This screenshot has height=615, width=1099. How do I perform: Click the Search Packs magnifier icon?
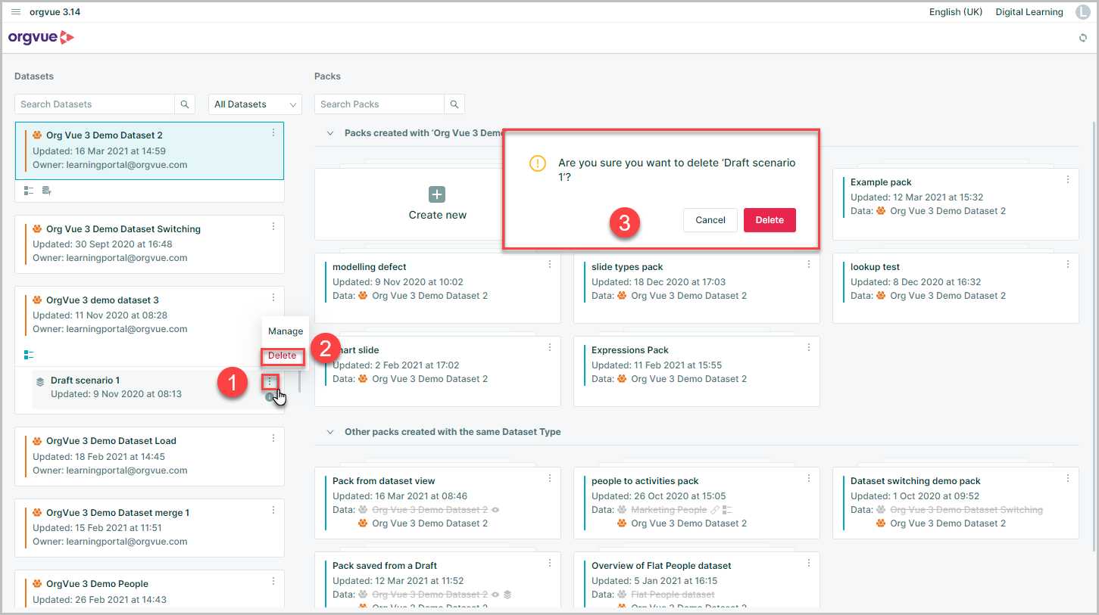pyautogui.click(x=454, y=104)
